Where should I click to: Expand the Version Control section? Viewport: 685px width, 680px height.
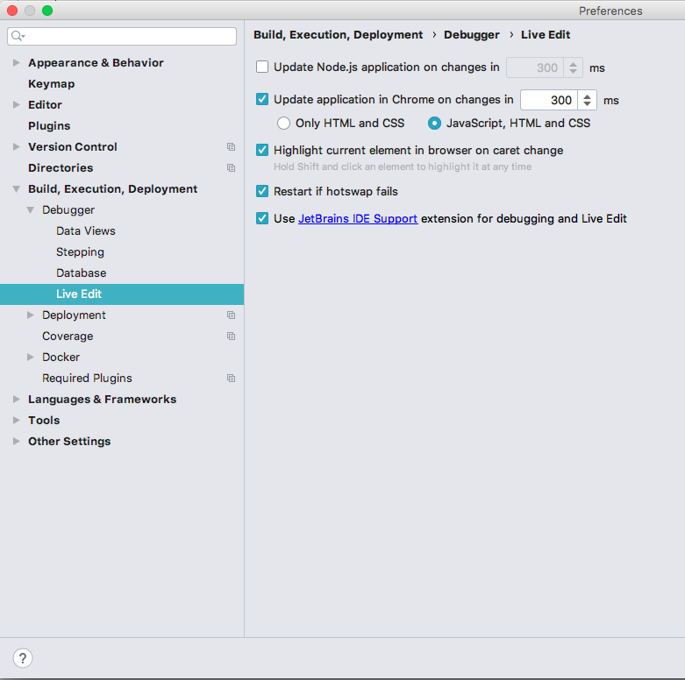pyautogui.click(x=17, y=147)
